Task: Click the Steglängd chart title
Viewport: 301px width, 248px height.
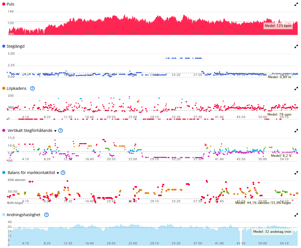Action: tap(16, 46)
